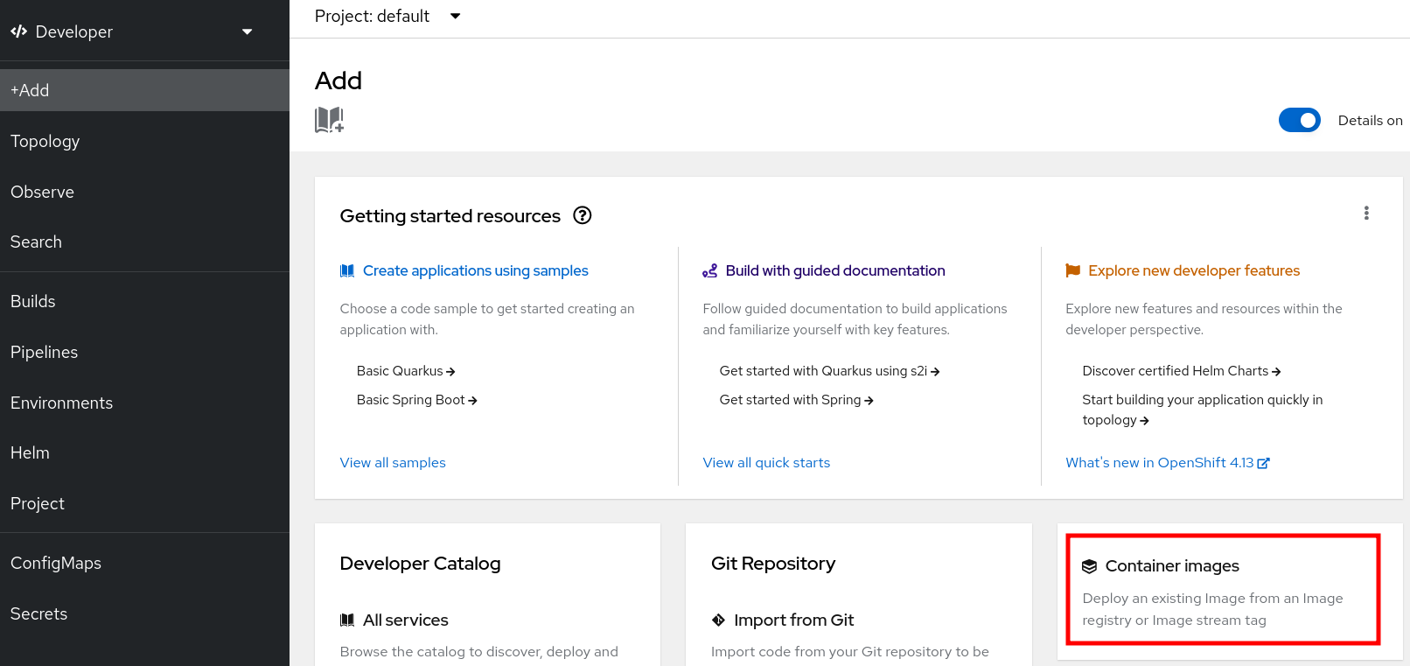The height and width of the screenshot is (666, 1410).
Task: Click the quick start book icon under Add
Action: click(x=329, y=120)
